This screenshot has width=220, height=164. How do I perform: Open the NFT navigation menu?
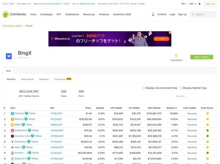(x=59, y=14)
